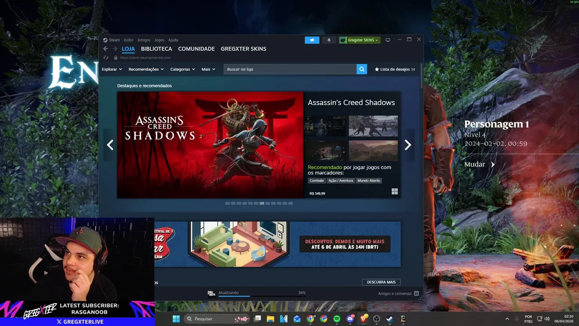Open bottom-left Assassin's Creed screenshot thumbnail
This screenshot has width=579, height=326.
(325, 151)
